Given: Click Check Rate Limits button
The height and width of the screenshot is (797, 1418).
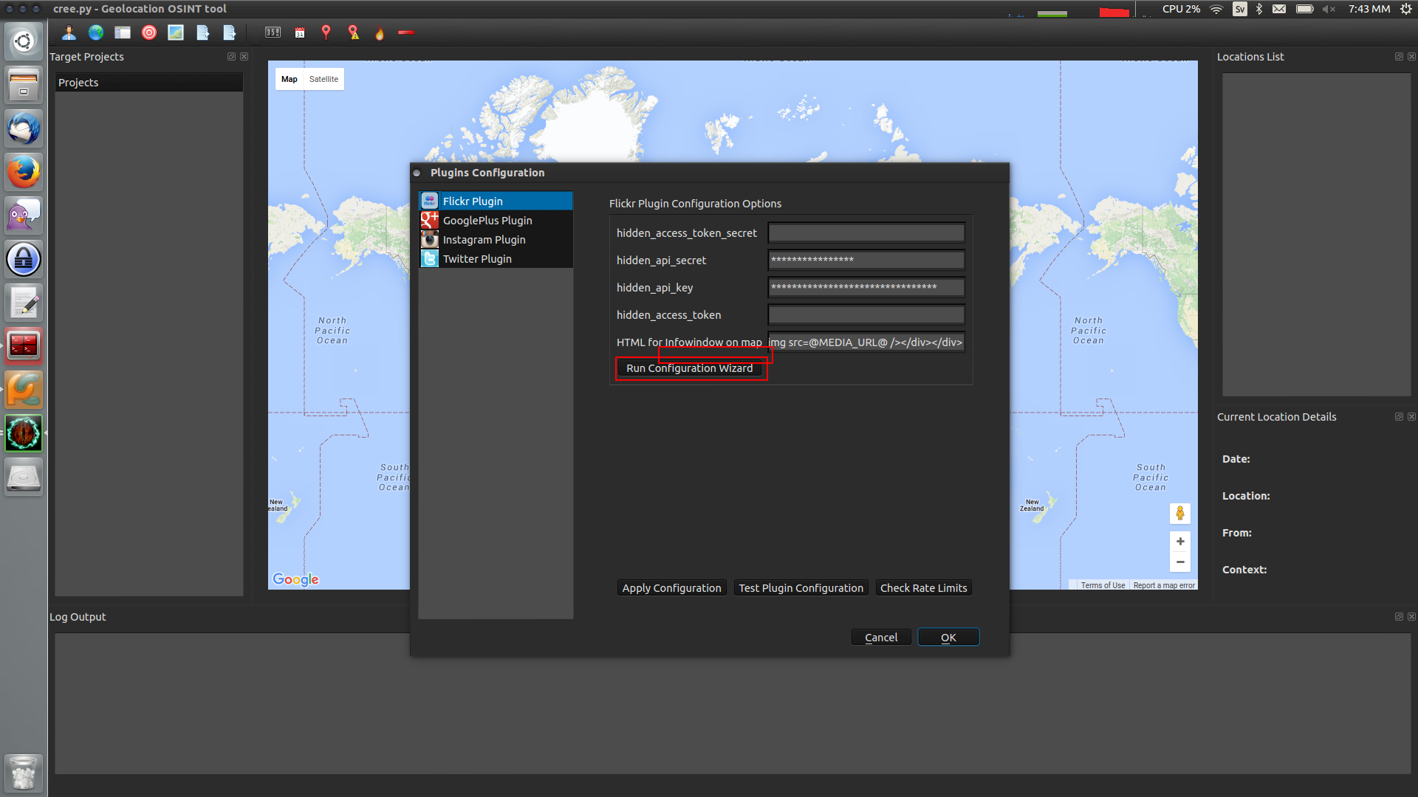Looking at the screenshot, I should pos(923,588).
